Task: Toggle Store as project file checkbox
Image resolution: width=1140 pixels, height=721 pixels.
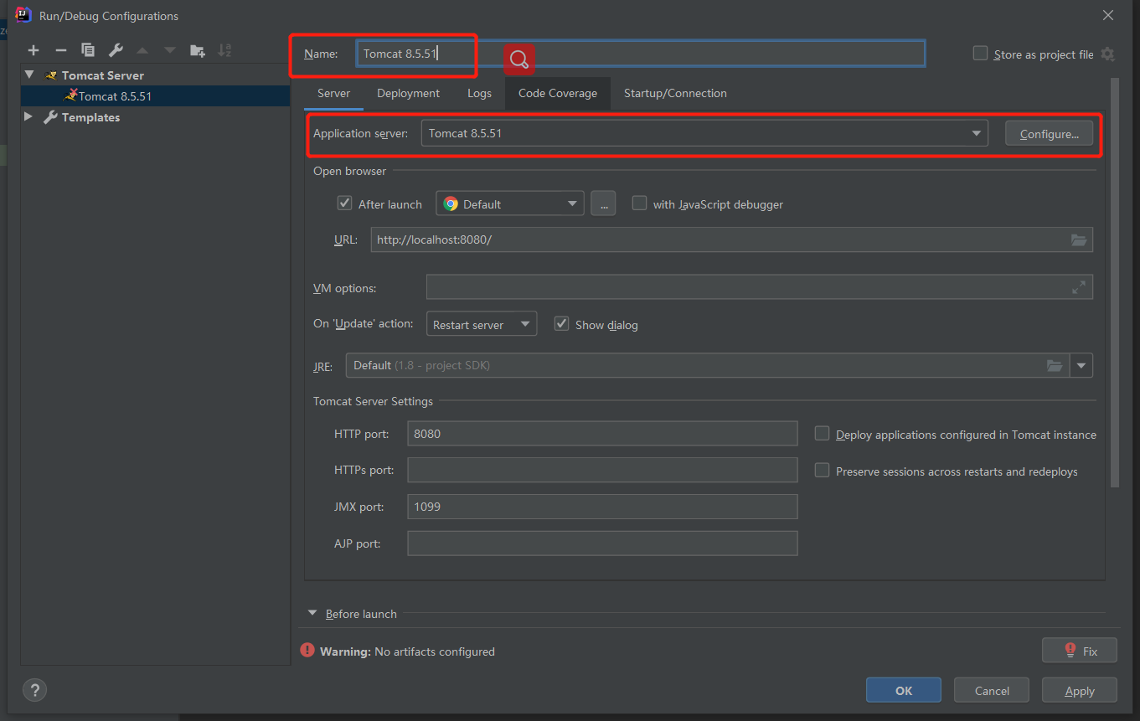Action: [x=980, y=54]
